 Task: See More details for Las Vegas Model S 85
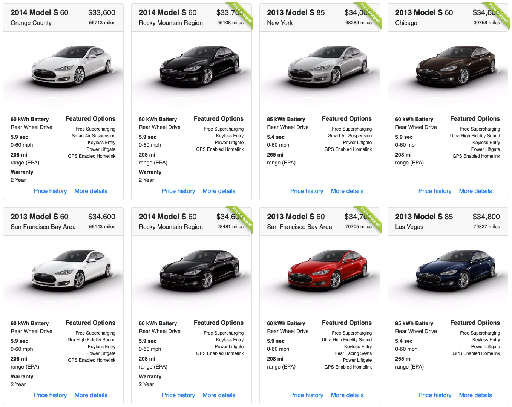point(475,395)
